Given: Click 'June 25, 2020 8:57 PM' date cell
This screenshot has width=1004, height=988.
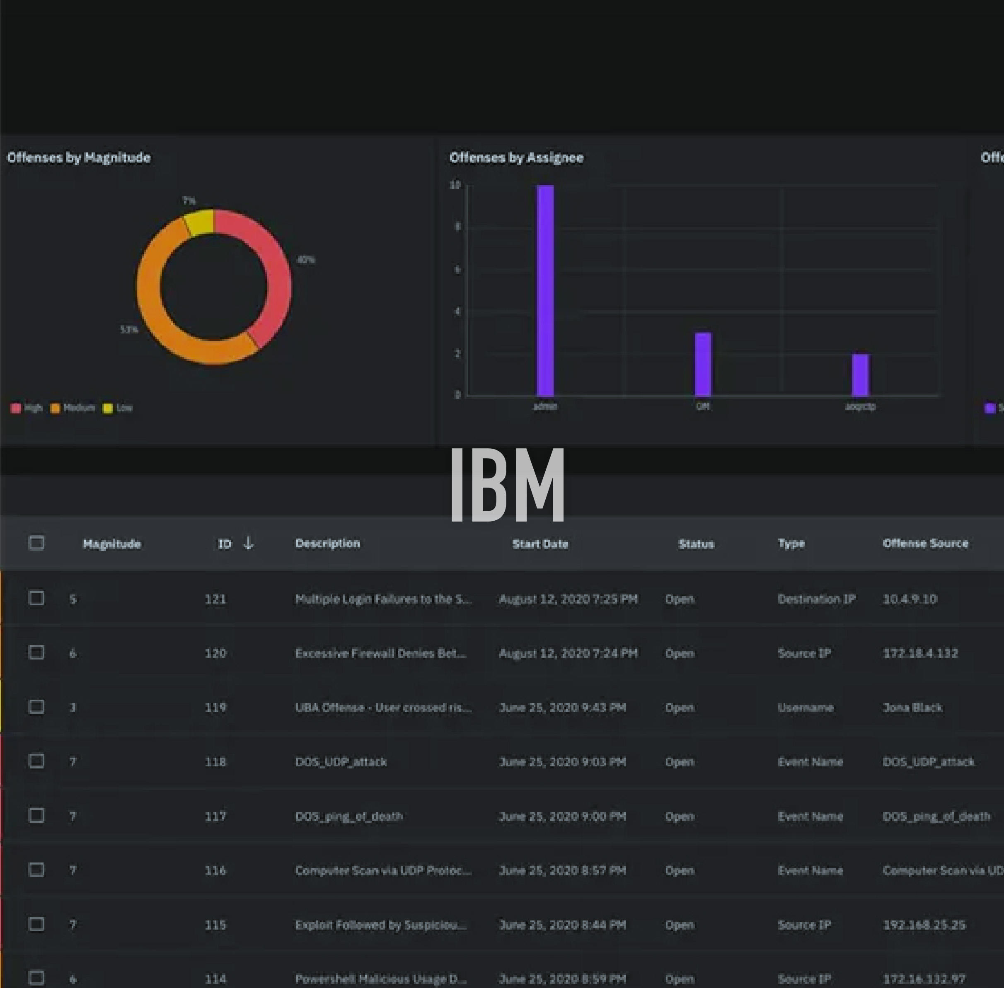Looking at the screenshot, I should tap(562, 870).
